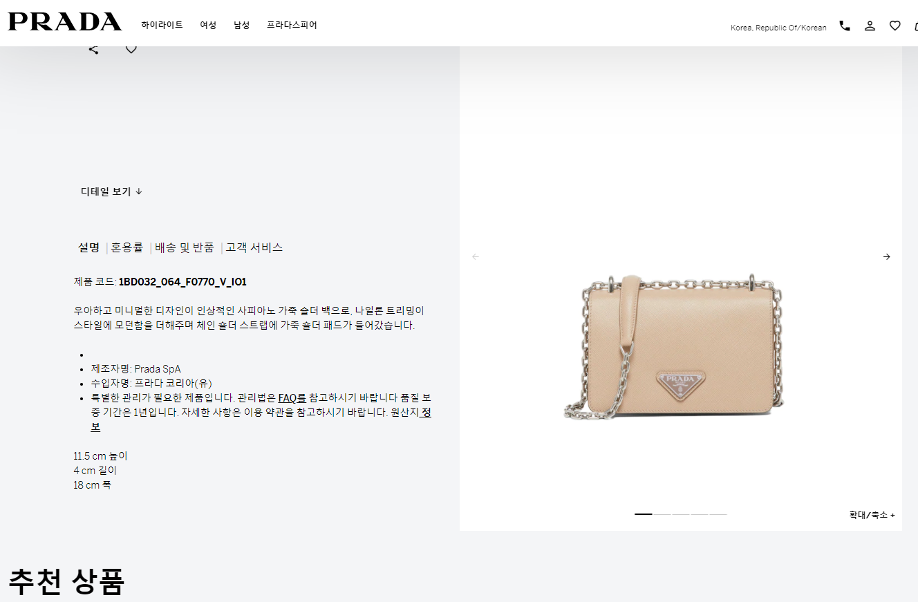Open the 여성 menu
918x602 pixels.
point(208,25)
